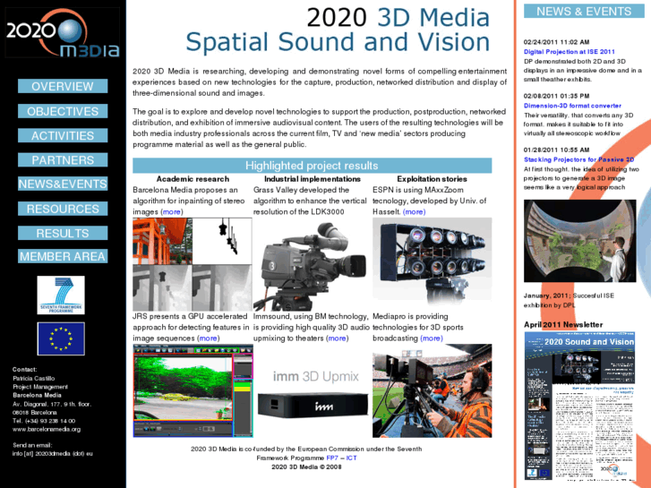Click the 'Highlighted project results' banner
Screen dimensions: 651x488
pyautogui.click(x=313, y=166)
